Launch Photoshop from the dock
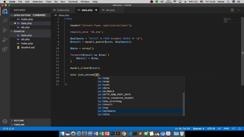The image size is (244, 137). [x=112, y=134]
